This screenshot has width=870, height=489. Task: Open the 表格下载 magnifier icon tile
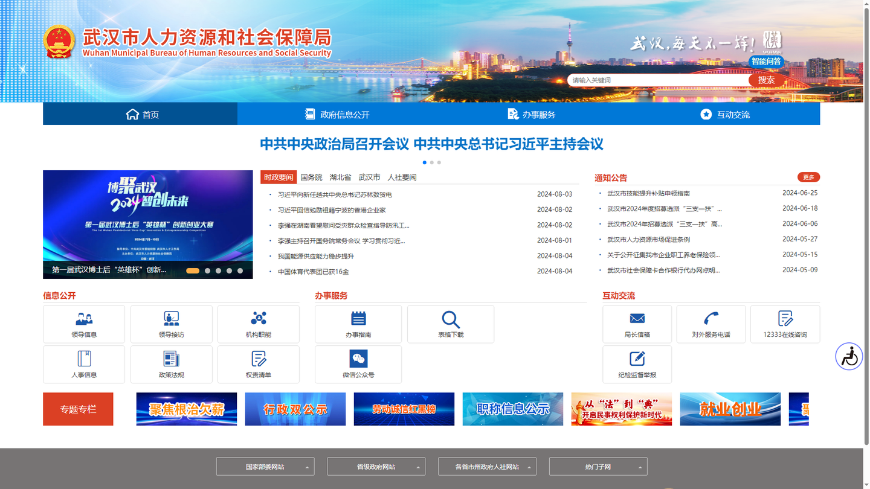(x=451, y=324)
